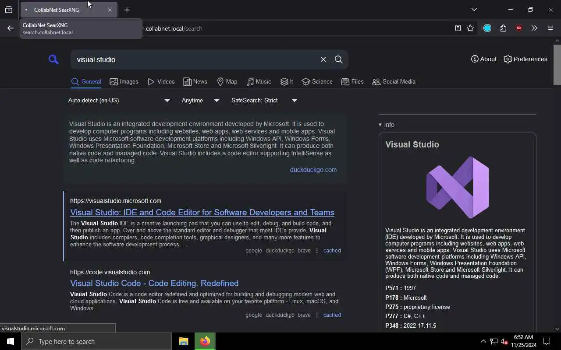Viewport: 561px width, 350px height.
Task: Click the SearXNG magnifier logo
Action: 53,59
